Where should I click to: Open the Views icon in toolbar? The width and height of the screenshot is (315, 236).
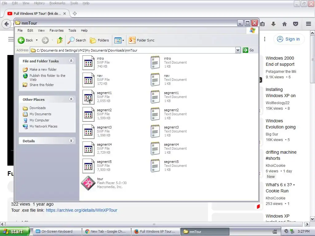click(x=118, y=40)
